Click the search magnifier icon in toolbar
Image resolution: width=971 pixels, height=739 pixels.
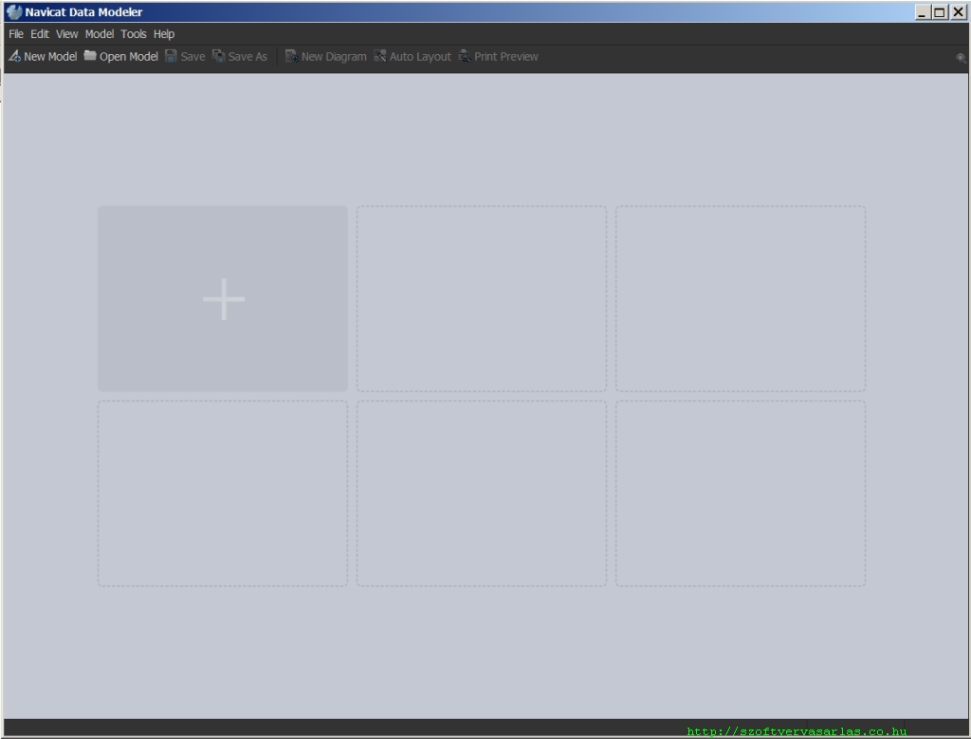[961, 58]
